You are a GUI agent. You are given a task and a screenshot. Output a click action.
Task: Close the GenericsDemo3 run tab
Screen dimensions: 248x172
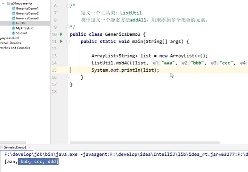pyautogui.click(x=29, y=147)
